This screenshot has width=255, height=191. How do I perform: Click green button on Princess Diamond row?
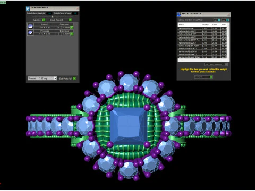point(72,34)
